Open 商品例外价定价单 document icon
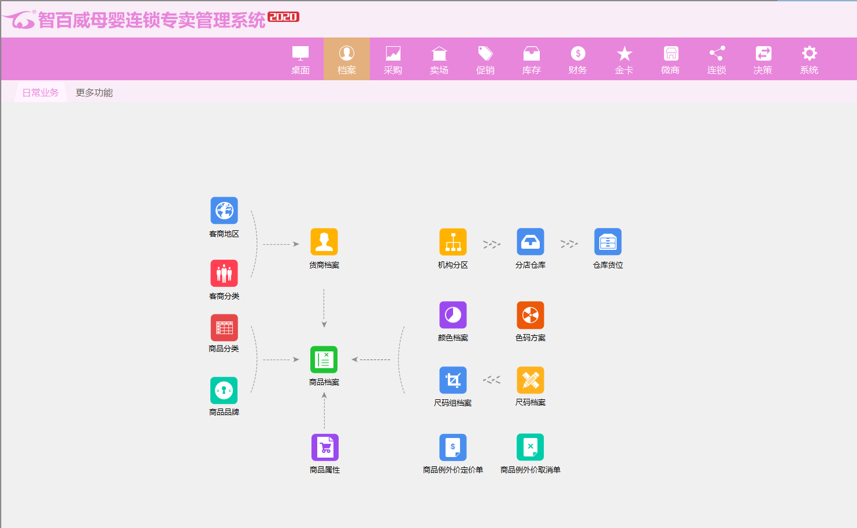Screen dimensions: 857x528 [x=452, y=447]
